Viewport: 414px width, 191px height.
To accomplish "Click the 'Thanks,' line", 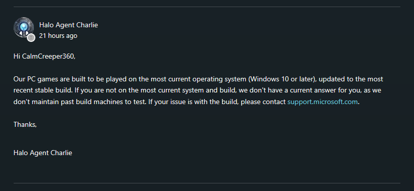I will click(x=25, y=124).
